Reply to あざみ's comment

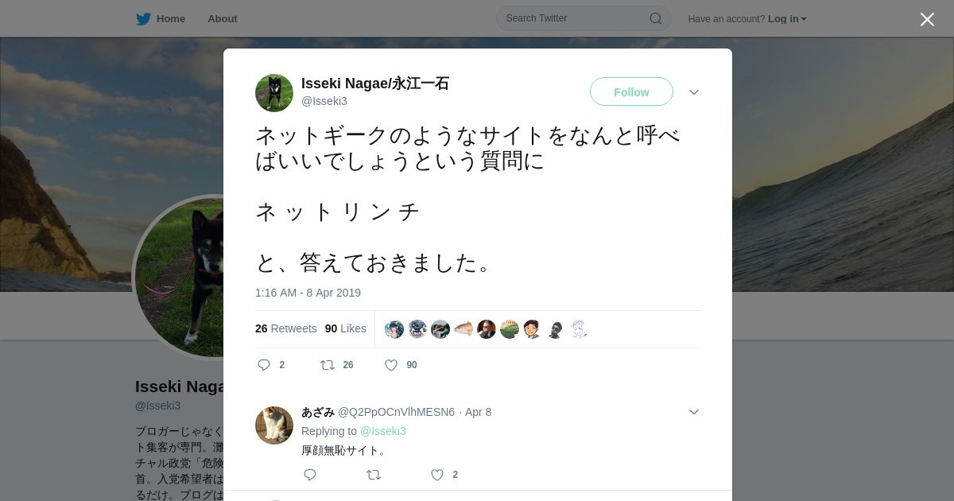click(x=310, y=475)
